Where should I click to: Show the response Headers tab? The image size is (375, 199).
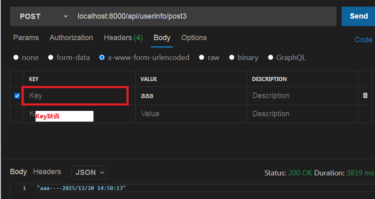[47, 172]
